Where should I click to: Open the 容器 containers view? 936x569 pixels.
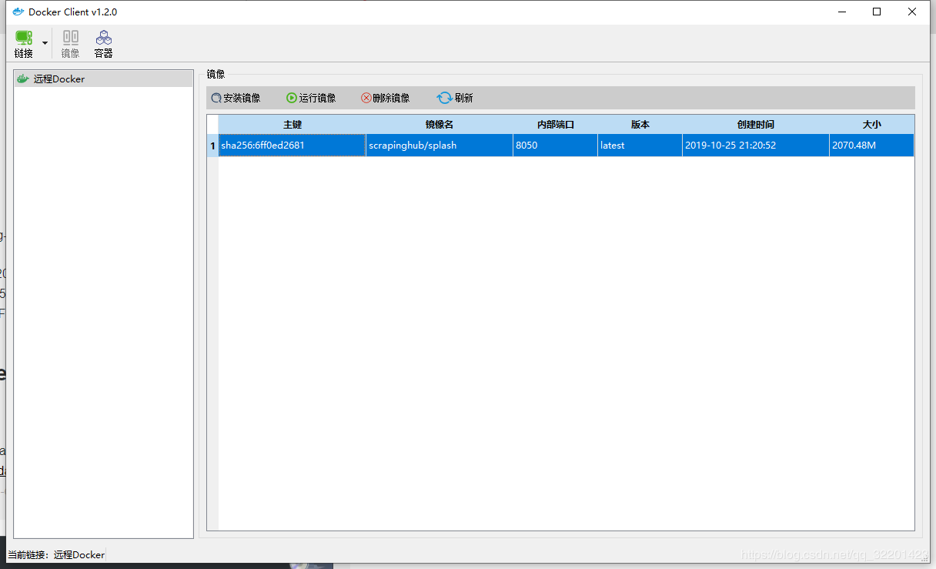(x=103, y=44)
